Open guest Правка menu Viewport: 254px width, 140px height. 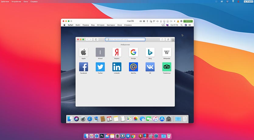[86, 25]
